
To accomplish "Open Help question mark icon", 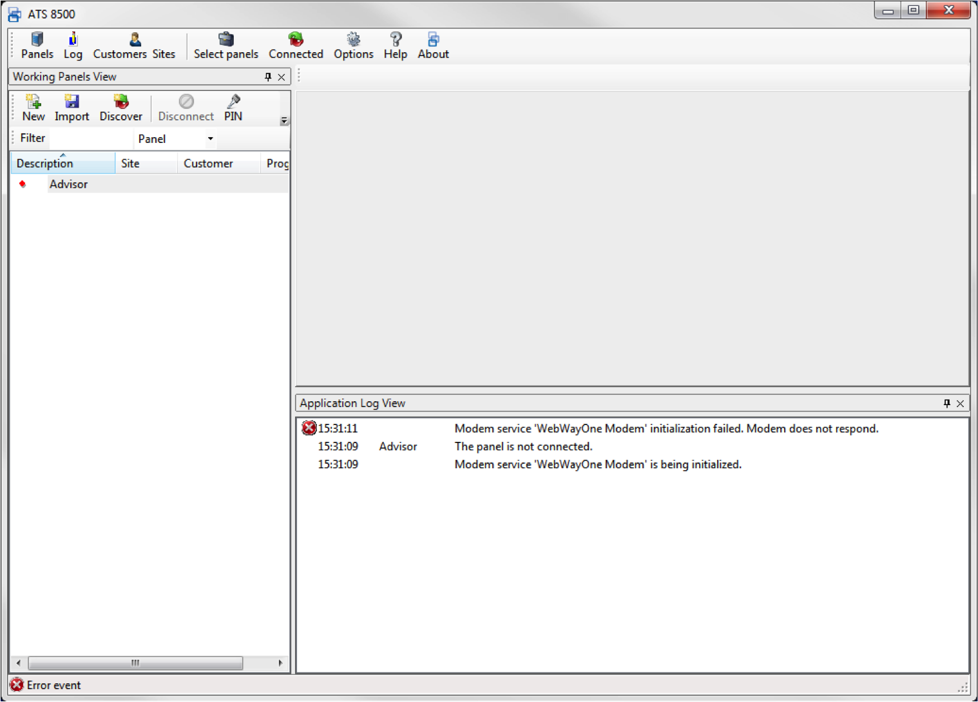I will tap(395, 40).
